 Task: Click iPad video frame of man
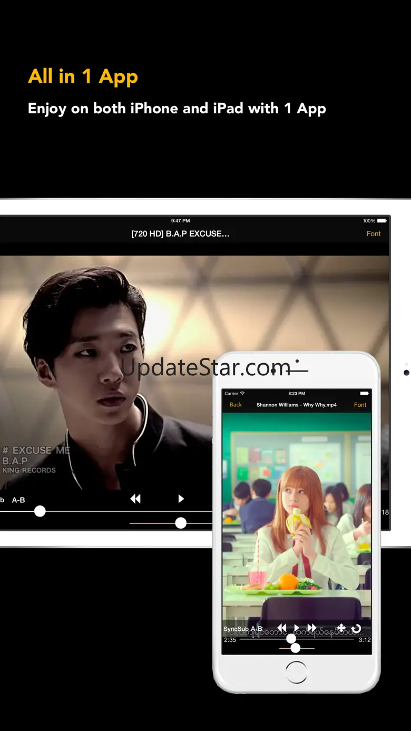tap(106, 372)
